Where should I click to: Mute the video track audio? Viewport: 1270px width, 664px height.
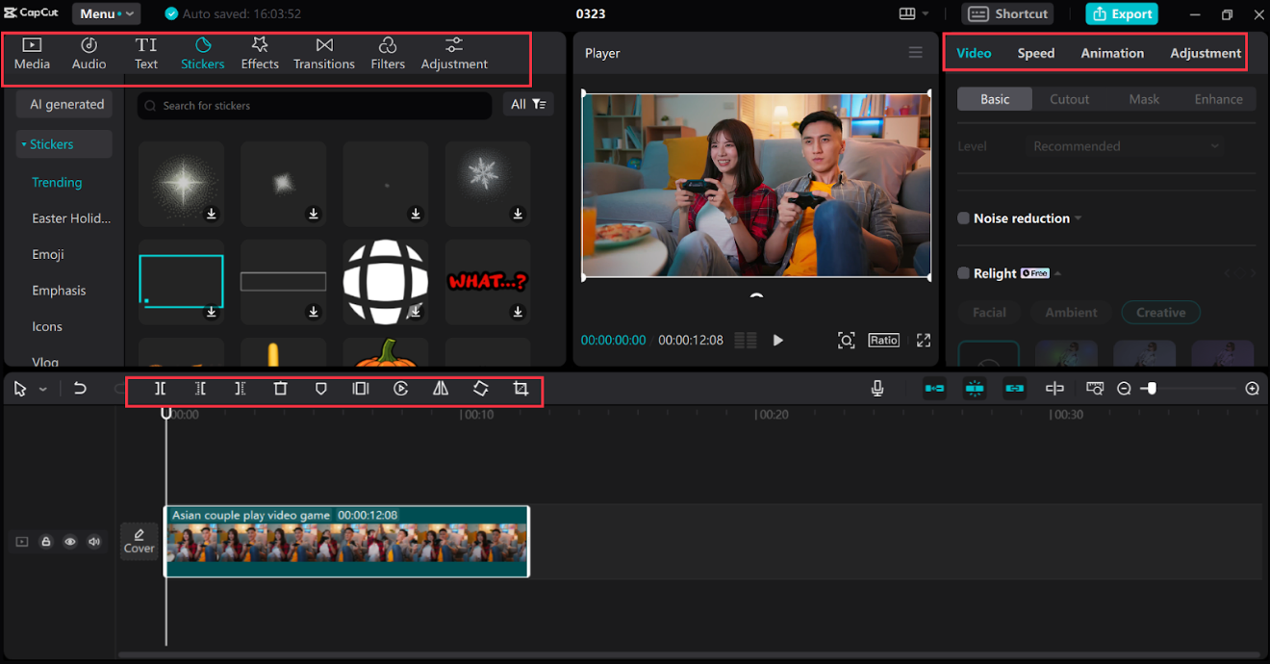click(94, 542)
